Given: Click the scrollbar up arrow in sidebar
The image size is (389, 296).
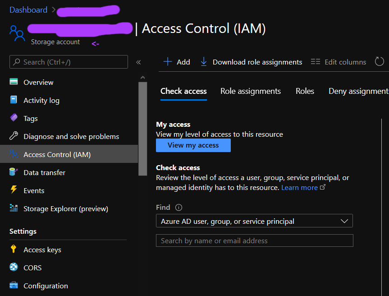Looking at the screenshot, I should [142, 78].
